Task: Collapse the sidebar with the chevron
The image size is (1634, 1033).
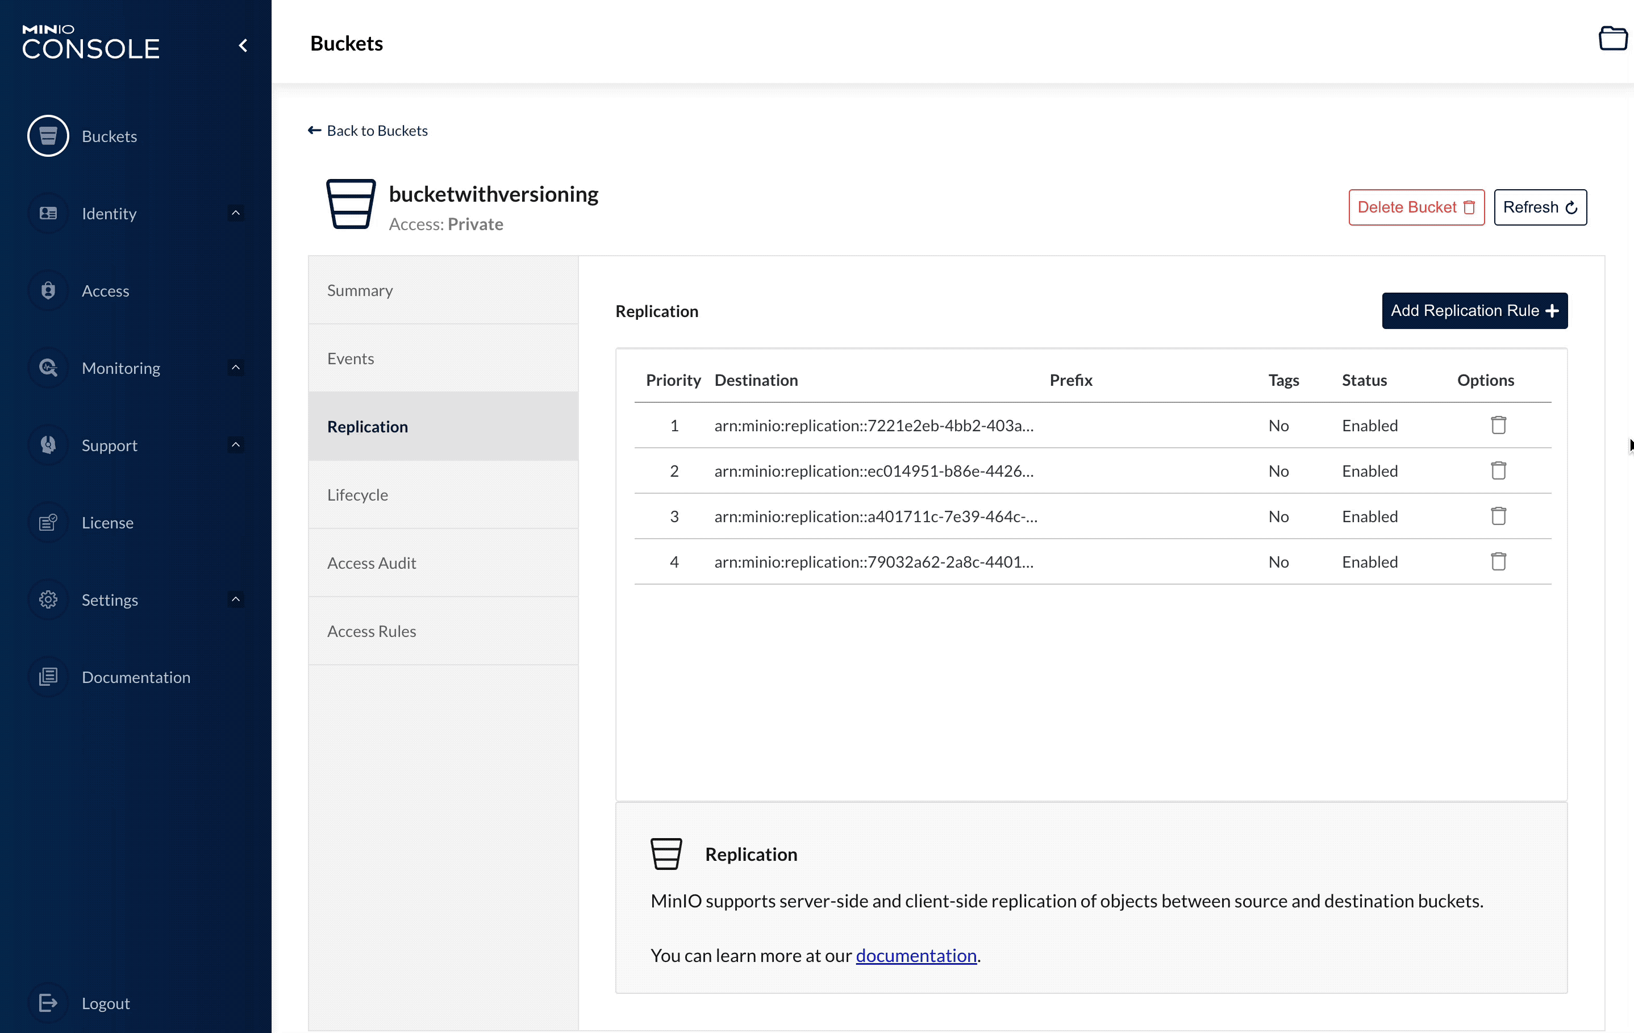Action: (x=243, y=45)
